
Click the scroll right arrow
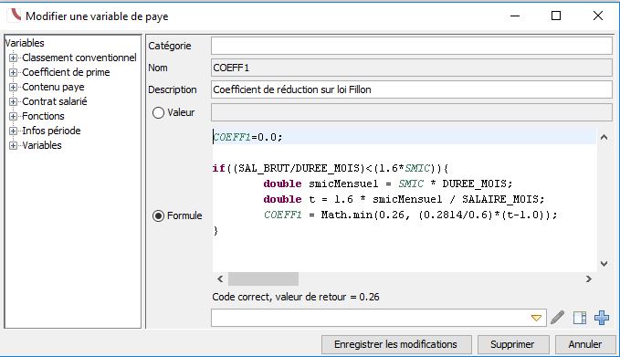pyautogui.click(x=589, y=278)
